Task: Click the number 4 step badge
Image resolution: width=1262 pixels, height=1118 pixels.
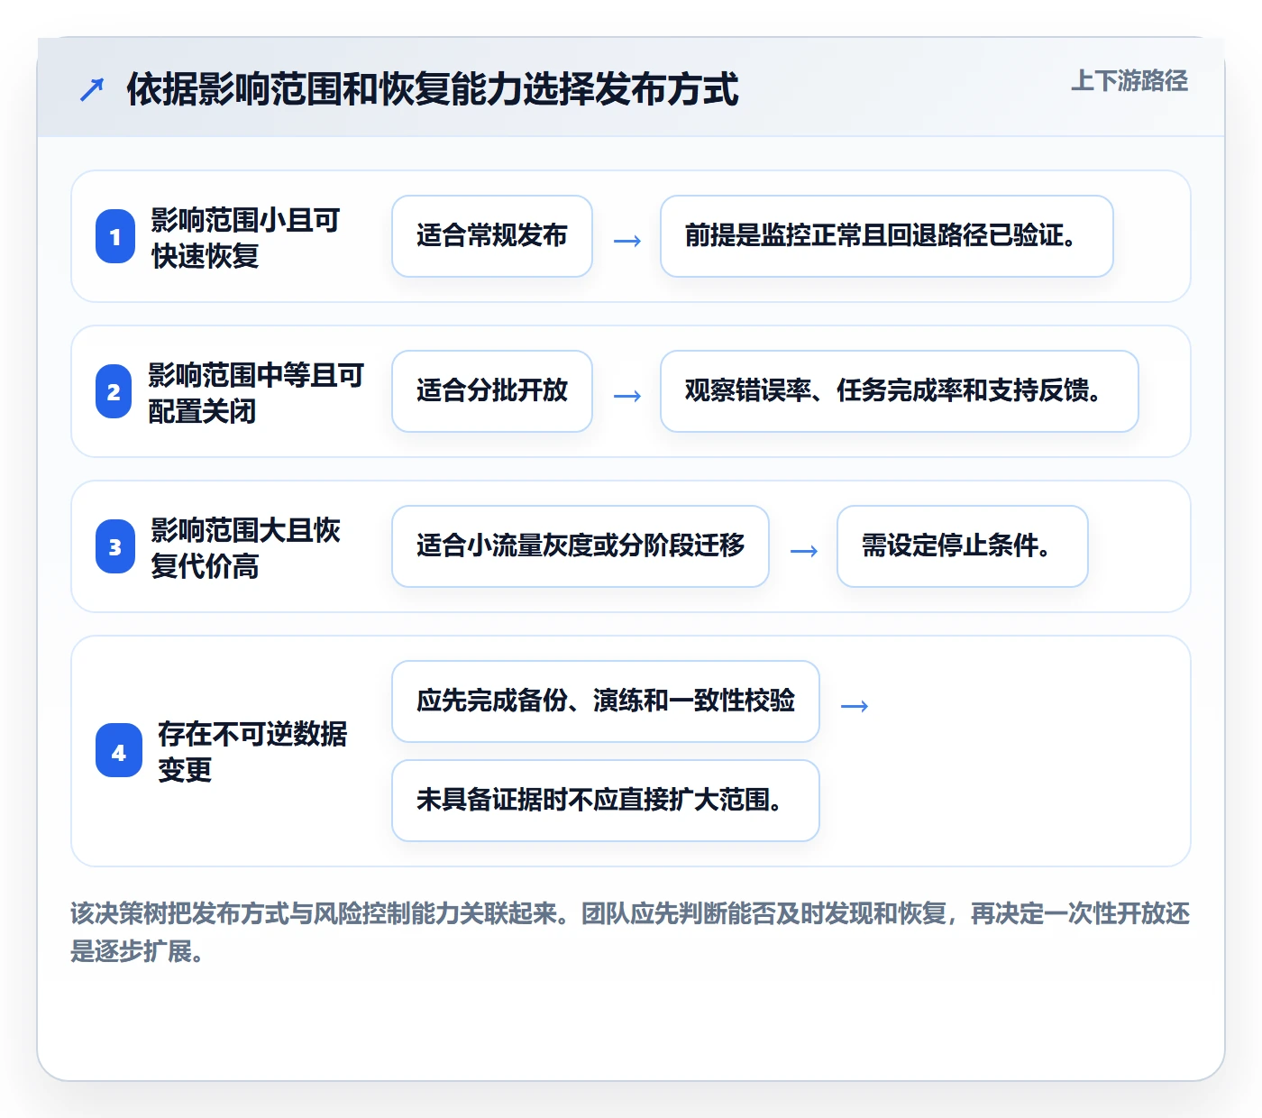Action: click(x=119, y=751)
